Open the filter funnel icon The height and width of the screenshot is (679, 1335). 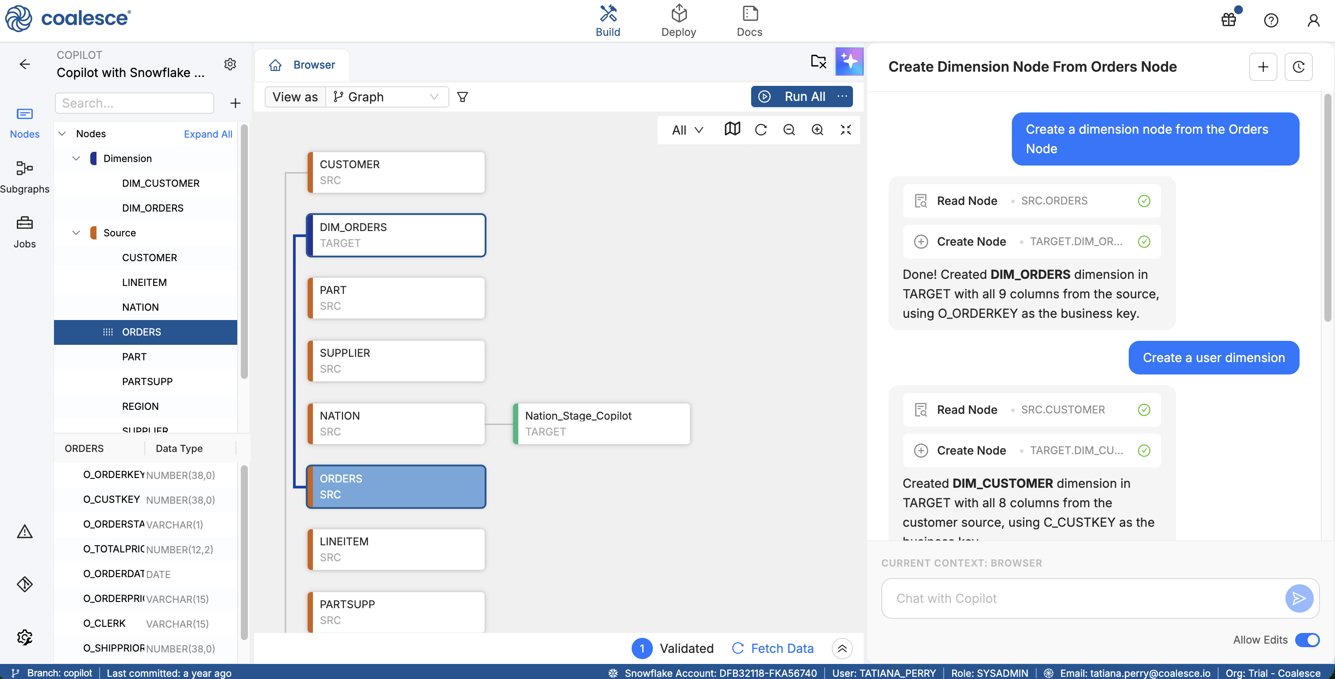point(462,97)
